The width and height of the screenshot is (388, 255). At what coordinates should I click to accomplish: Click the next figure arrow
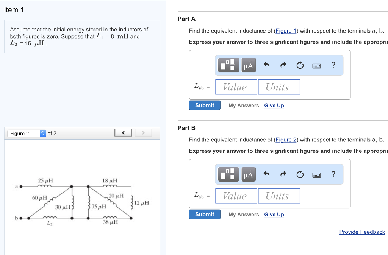[143, 132]
